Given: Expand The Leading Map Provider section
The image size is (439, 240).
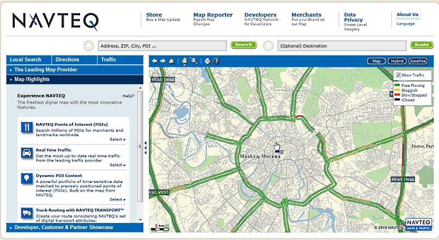Looking at the screenshot, I should tap(75, 70).
